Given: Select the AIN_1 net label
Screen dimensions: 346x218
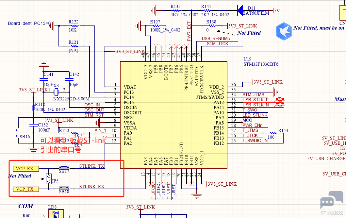Looking at the screenshot, I should [x=100, y=130].
